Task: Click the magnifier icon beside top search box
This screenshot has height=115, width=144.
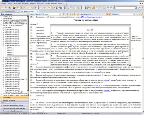Action: point(139,7)
